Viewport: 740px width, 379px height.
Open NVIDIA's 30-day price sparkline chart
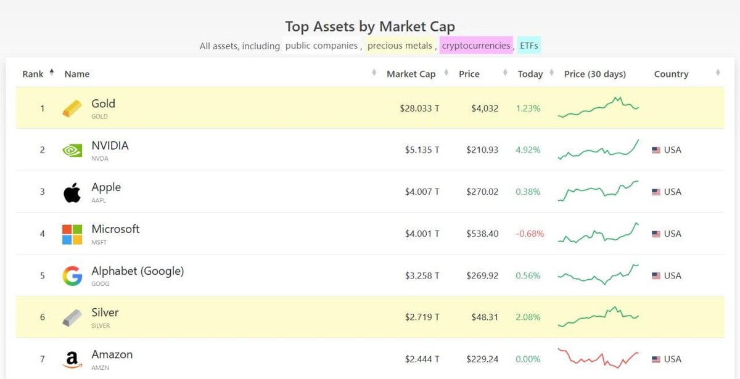(x=598, y=150)
